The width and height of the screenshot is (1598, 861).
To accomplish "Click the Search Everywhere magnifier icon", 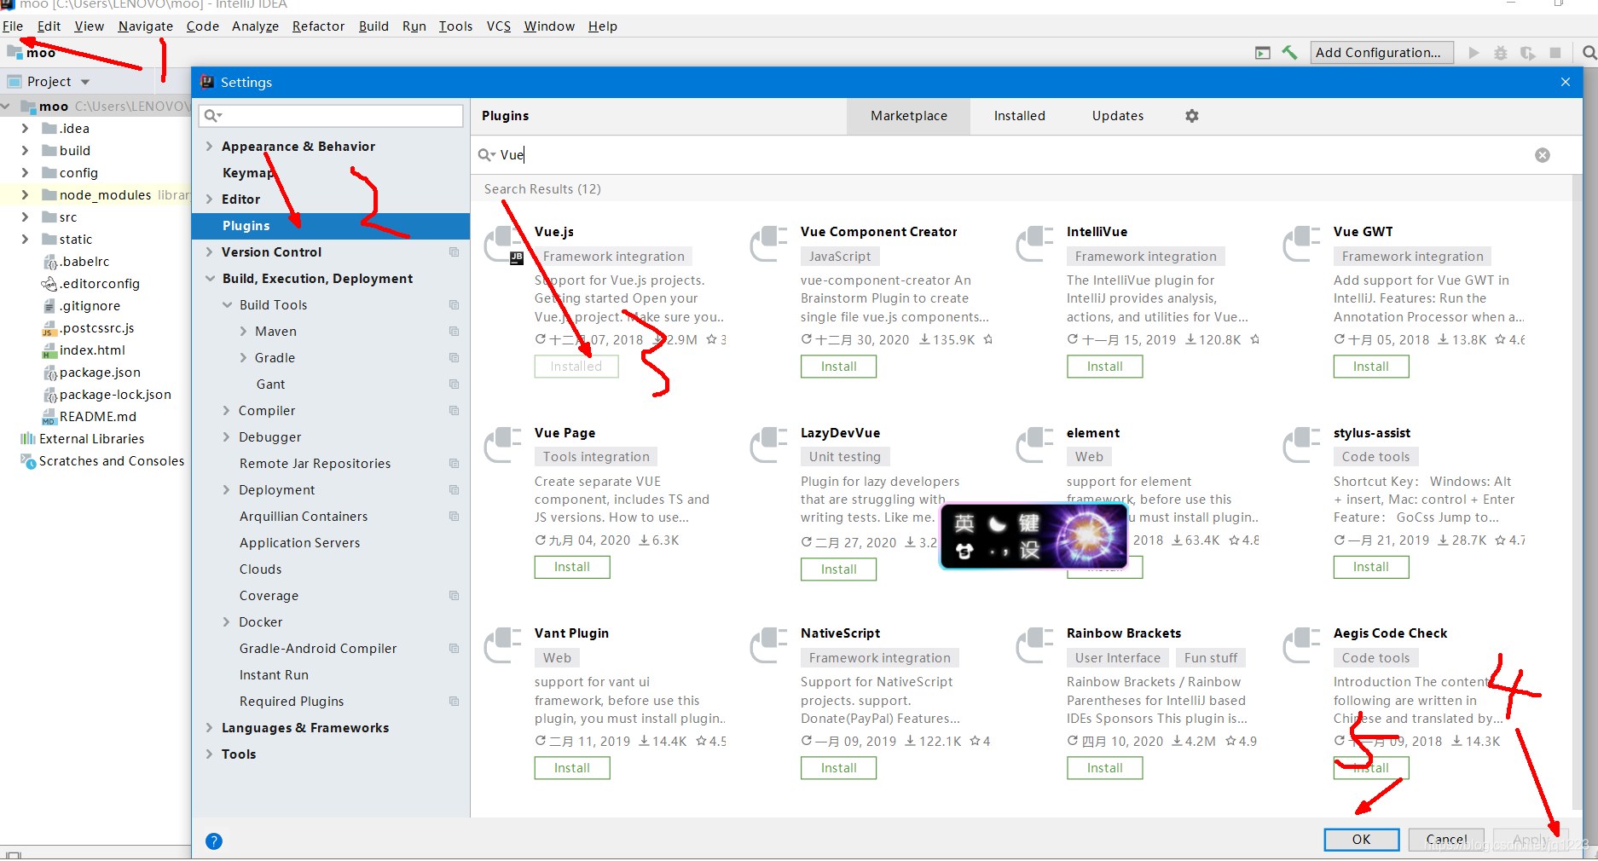I will tap(1589, 53).
